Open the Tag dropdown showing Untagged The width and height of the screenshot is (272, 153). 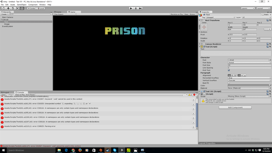pos(221,17)
